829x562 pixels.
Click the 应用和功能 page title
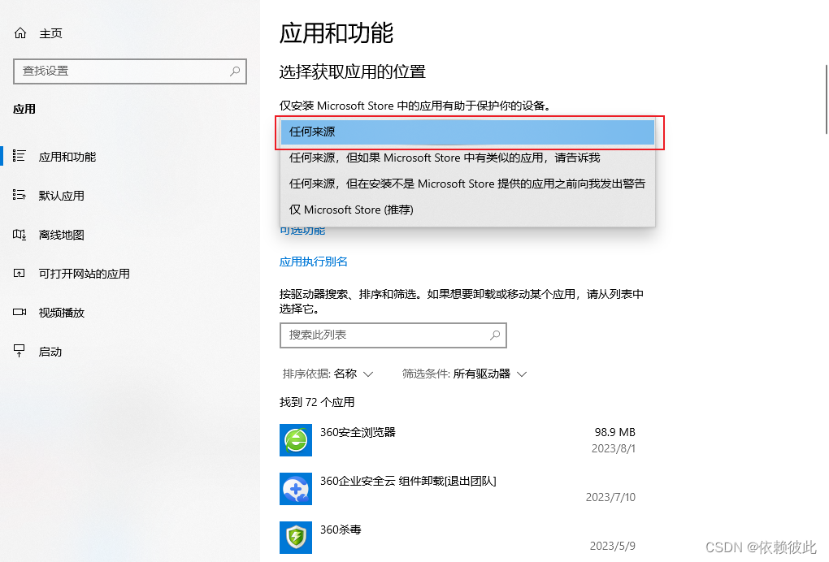tap(336, 32)
